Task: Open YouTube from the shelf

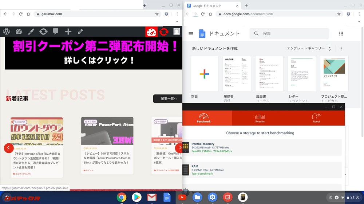Action: (x=182, y=197)
